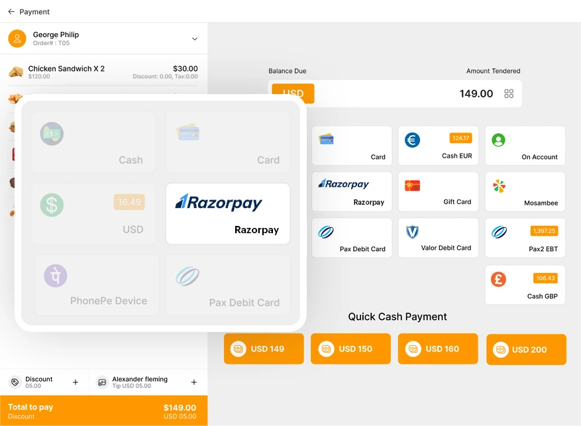
Task: Click the Balance Due label
Action: click(287, 71)
